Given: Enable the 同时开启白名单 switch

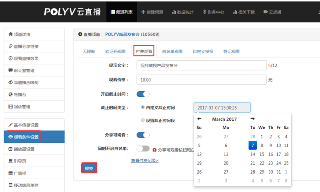Looking at the screenshot, I should (143, 148).
